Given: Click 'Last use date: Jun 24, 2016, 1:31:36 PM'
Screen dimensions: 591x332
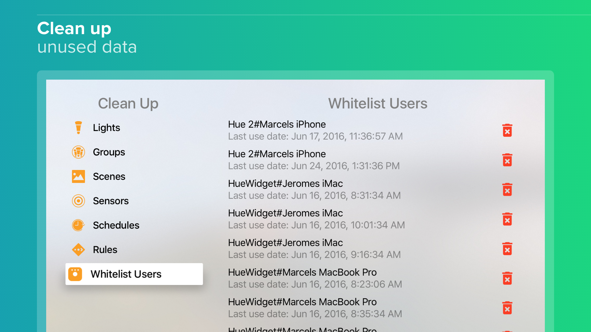Looking at the screenshot, I should (314, 166).
